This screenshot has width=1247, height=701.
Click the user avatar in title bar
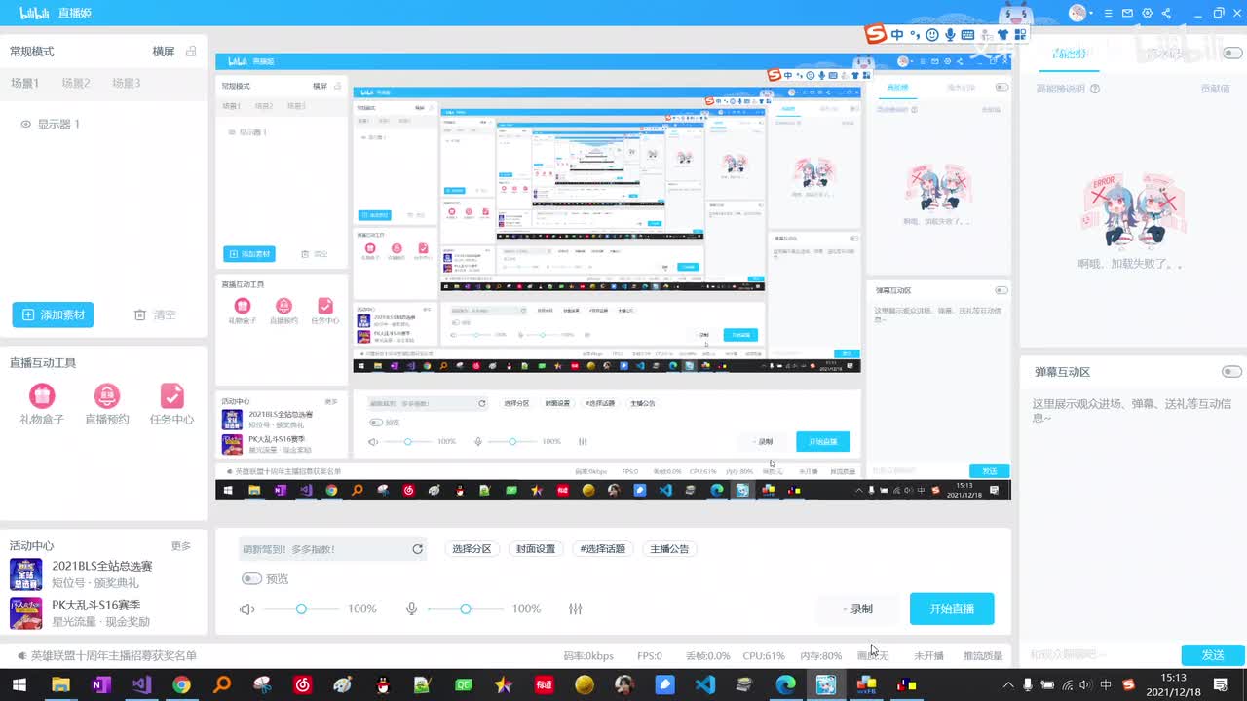(1077, 13)
